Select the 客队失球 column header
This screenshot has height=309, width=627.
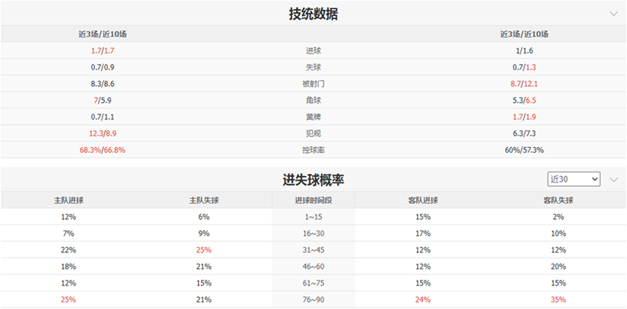click(558, 200)
